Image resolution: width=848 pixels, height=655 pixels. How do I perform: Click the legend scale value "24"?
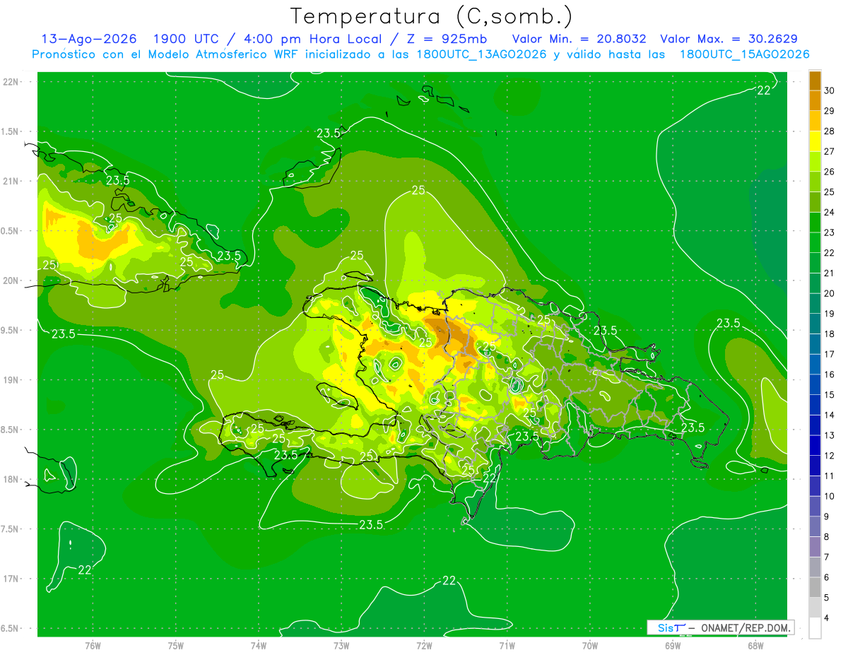click(830, 213)
